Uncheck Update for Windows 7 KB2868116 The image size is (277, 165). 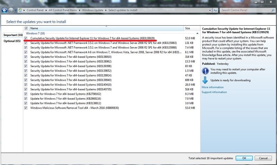click(26, 99)
